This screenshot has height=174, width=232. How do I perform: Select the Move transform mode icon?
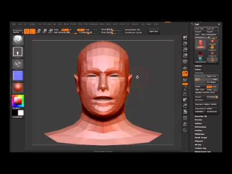(x=39, y=31)
